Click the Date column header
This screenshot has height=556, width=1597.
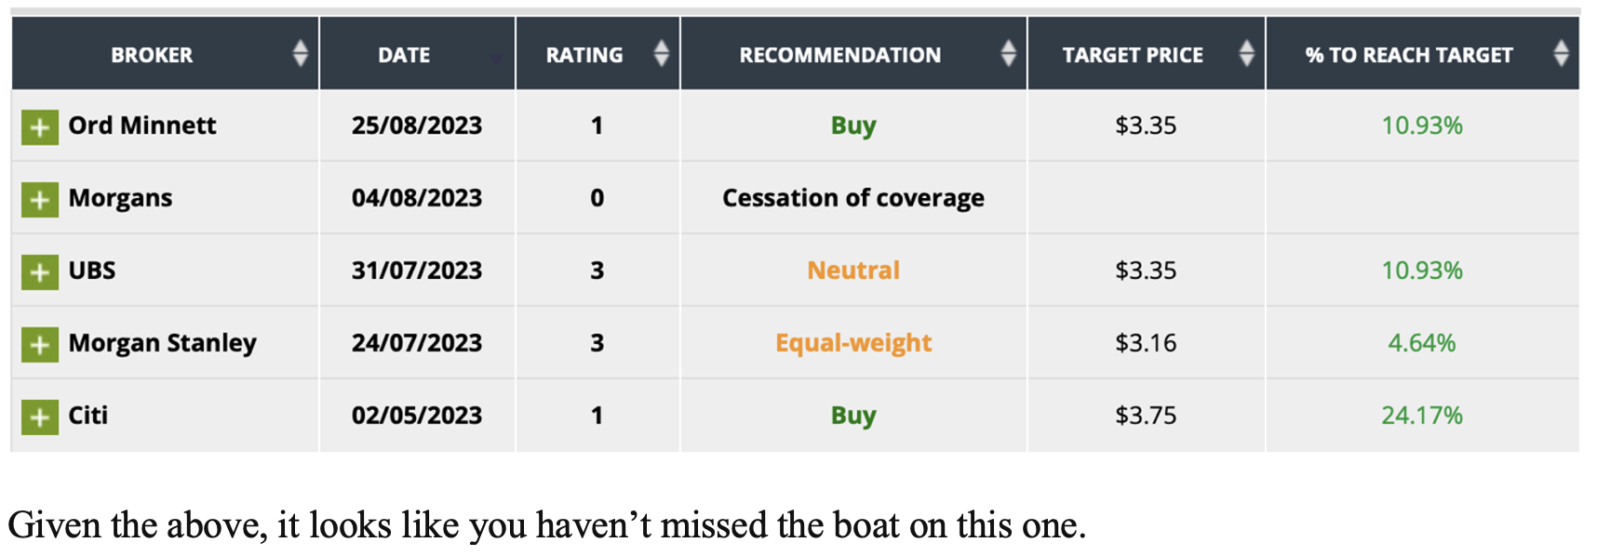(x=404, y=55)
